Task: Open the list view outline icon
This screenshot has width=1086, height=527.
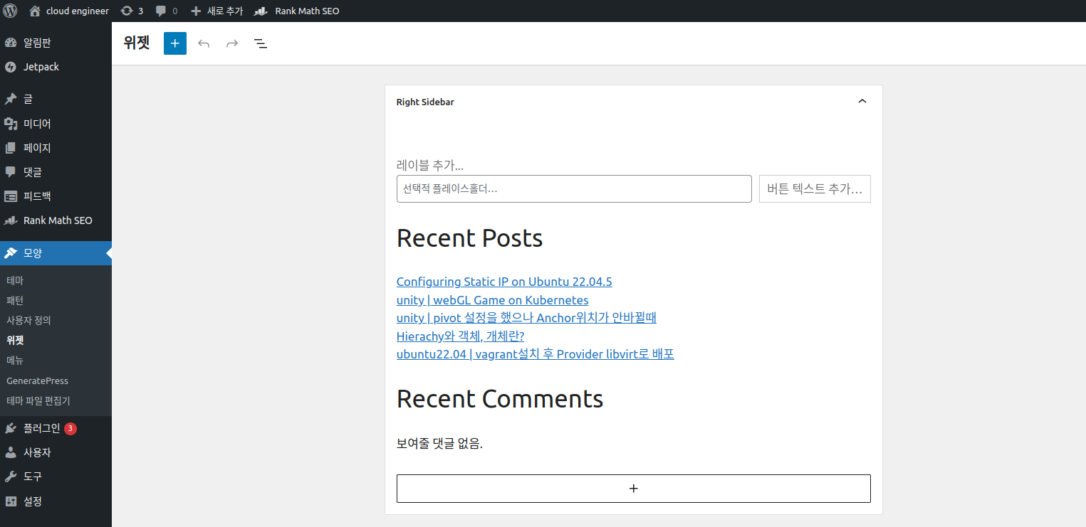Action: pos(261,43)
